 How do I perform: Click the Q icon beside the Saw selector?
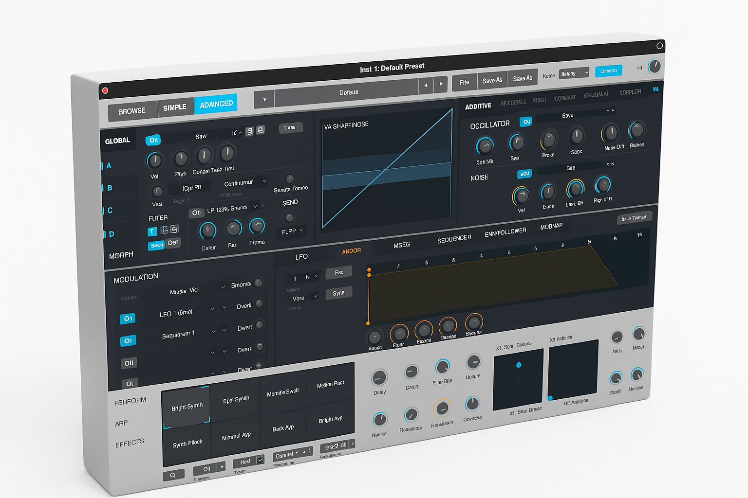pyautogui.click(x=261, y=130)
